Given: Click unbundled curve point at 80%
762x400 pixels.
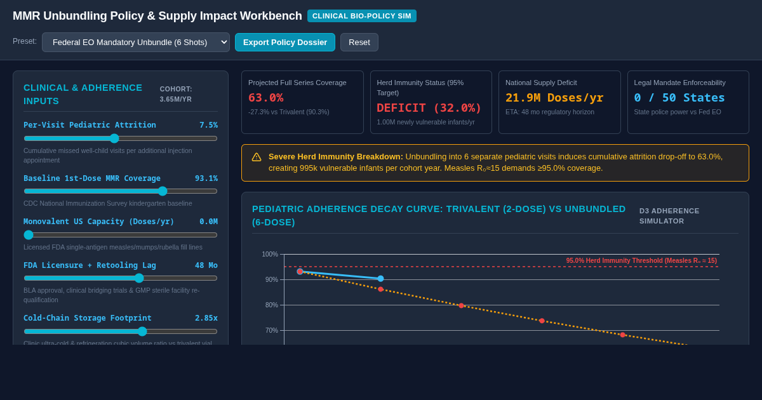Looking at the screenshot, I should (461, 306).
